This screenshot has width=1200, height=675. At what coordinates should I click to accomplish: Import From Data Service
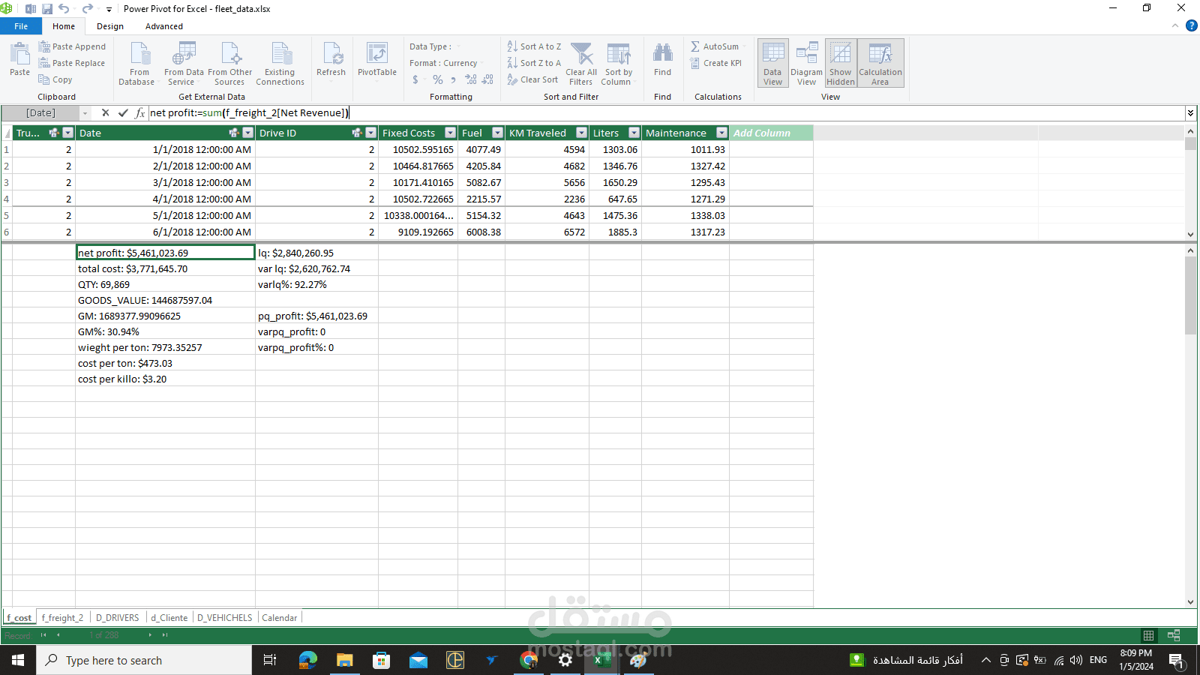[x=184, y=64]
